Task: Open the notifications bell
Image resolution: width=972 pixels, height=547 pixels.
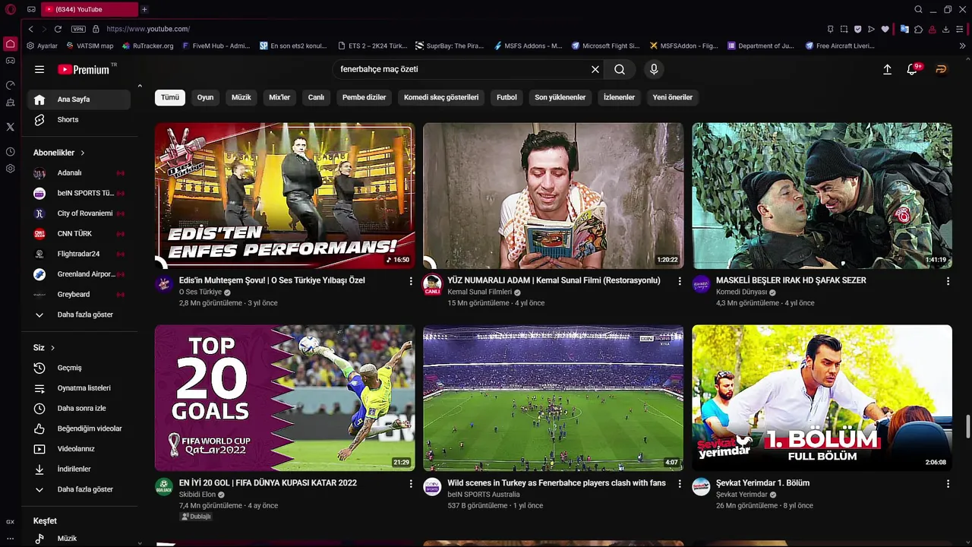Action: click(x=914, y=69)
